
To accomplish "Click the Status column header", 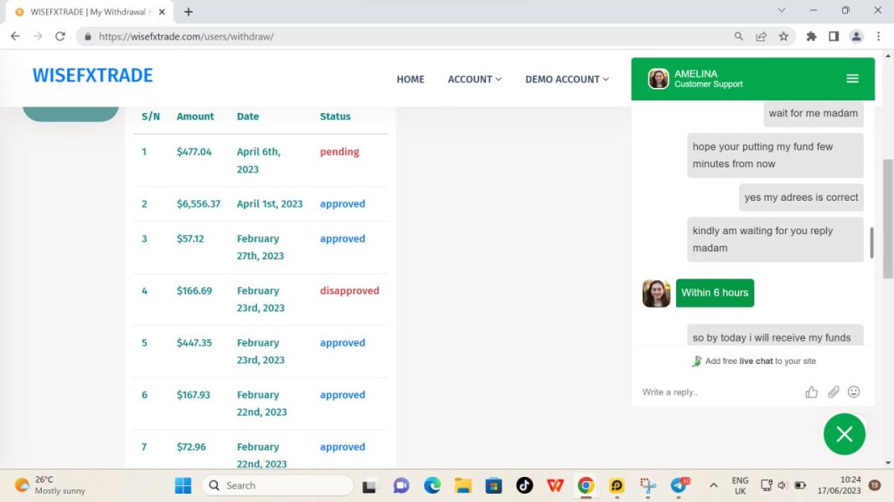I will point(335,116).
